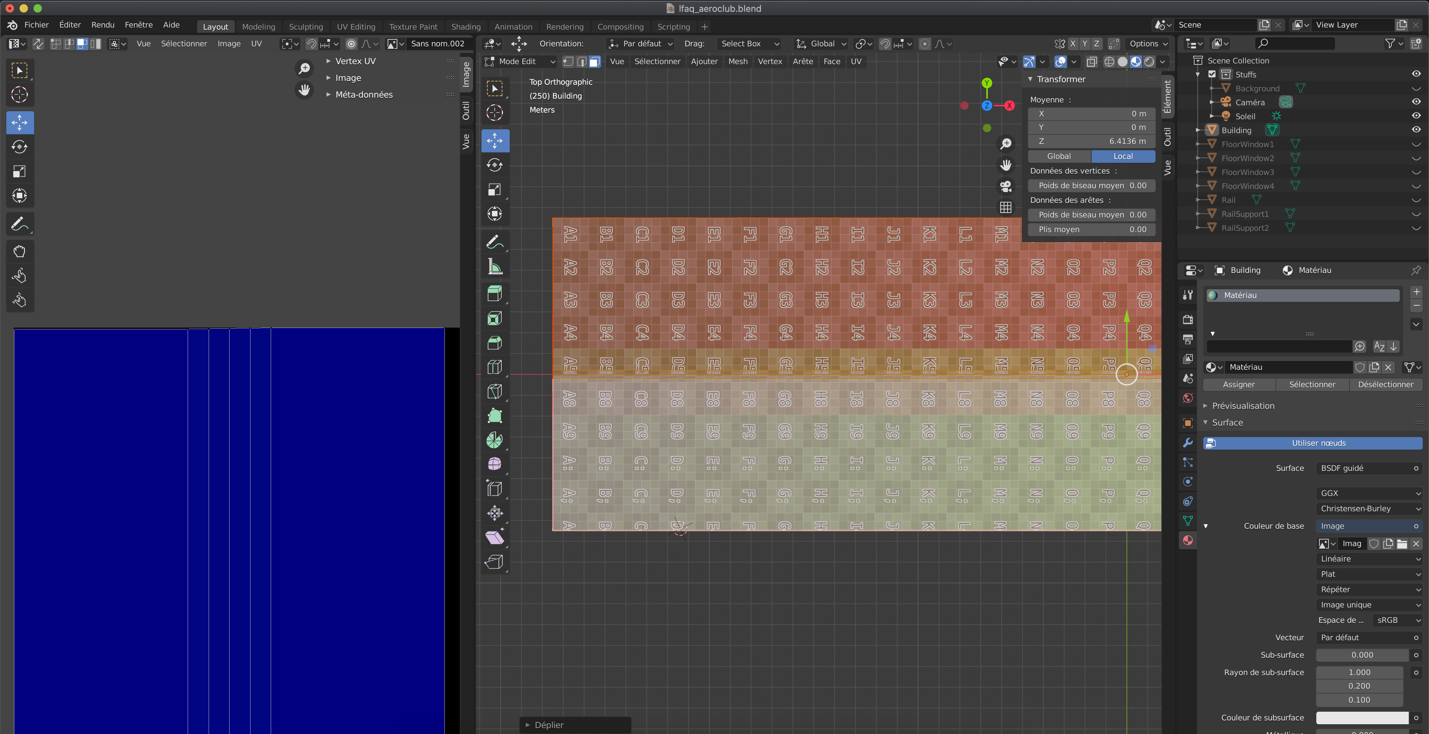Switch to the Shading workspace tab

pos(466,26)
